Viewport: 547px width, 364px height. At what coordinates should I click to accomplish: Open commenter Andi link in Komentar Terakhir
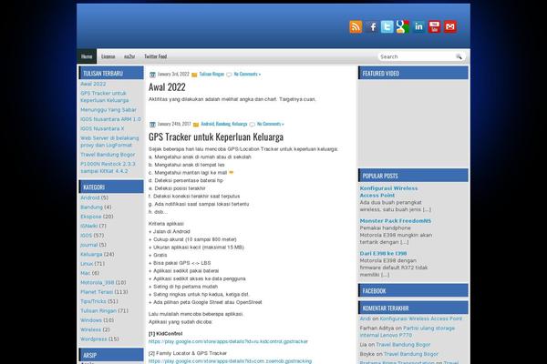click(366, 318)
